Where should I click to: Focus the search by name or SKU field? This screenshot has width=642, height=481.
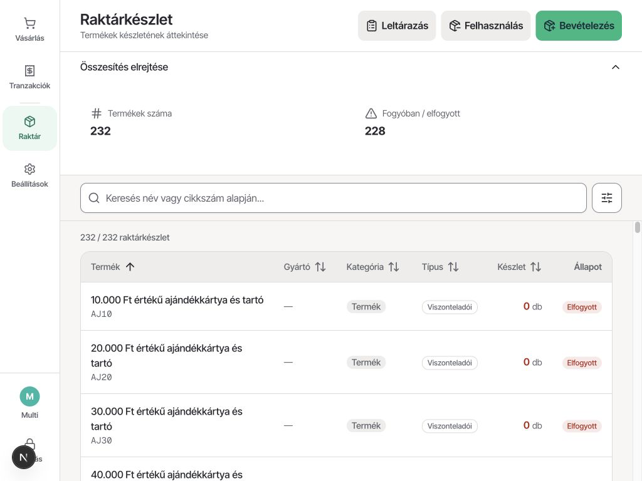334,198
